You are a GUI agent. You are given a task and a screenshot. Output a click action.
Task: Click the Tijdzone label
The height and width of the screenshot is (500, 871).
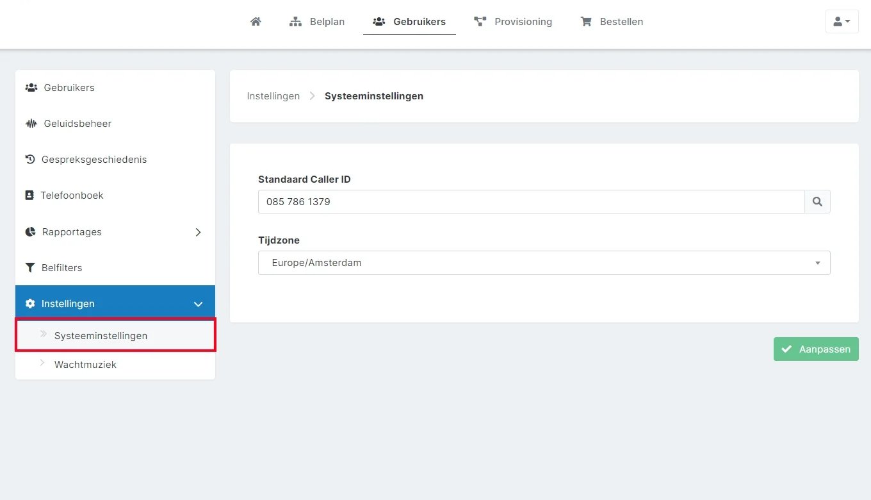click(x=279, y=240)
